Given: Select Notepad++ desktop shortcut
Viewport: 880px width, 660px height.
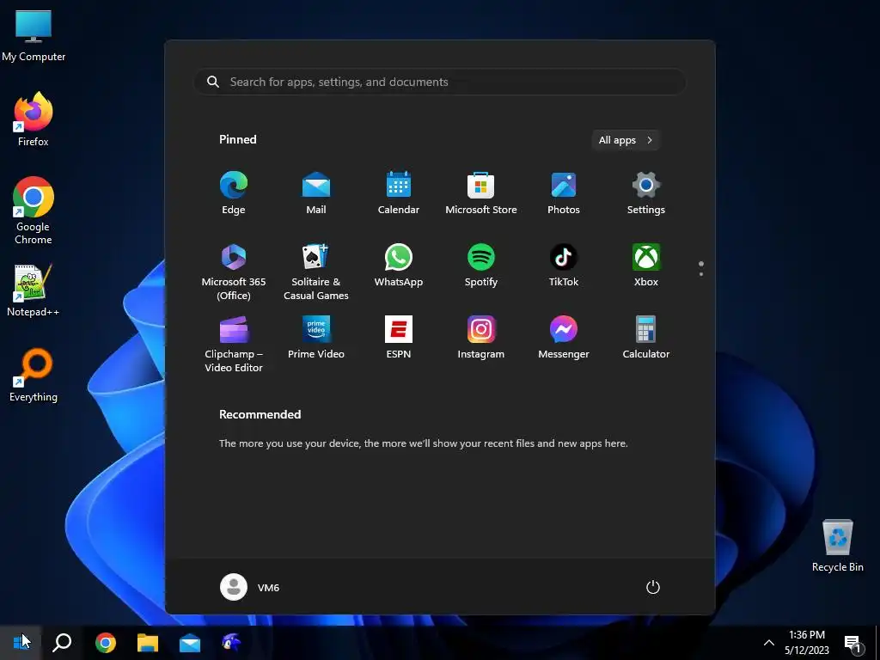Looking at the screenshot, I should point(34,290).
